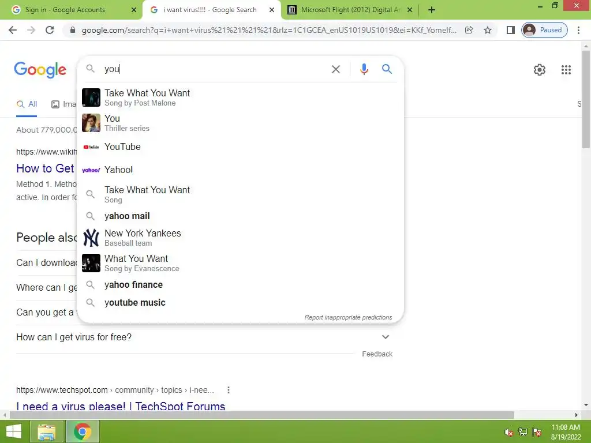Choose the yahoo mail suggestion
Image resolution: width=591 pixels, height=443 pixels.
(x=241, y=216)
